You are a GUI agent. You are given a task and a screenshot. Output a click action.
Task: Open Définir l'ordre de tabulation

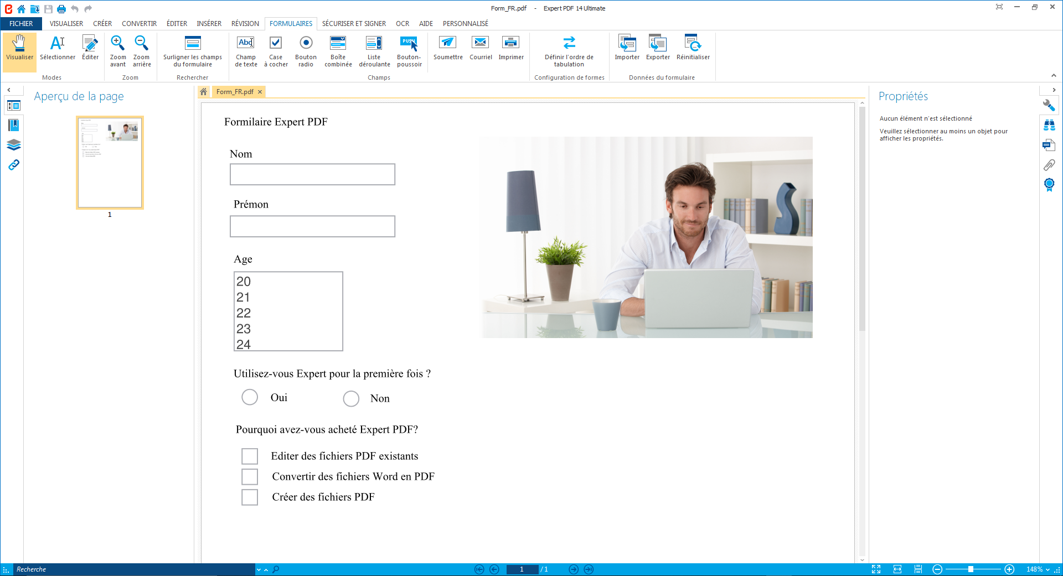pos(569,51)
